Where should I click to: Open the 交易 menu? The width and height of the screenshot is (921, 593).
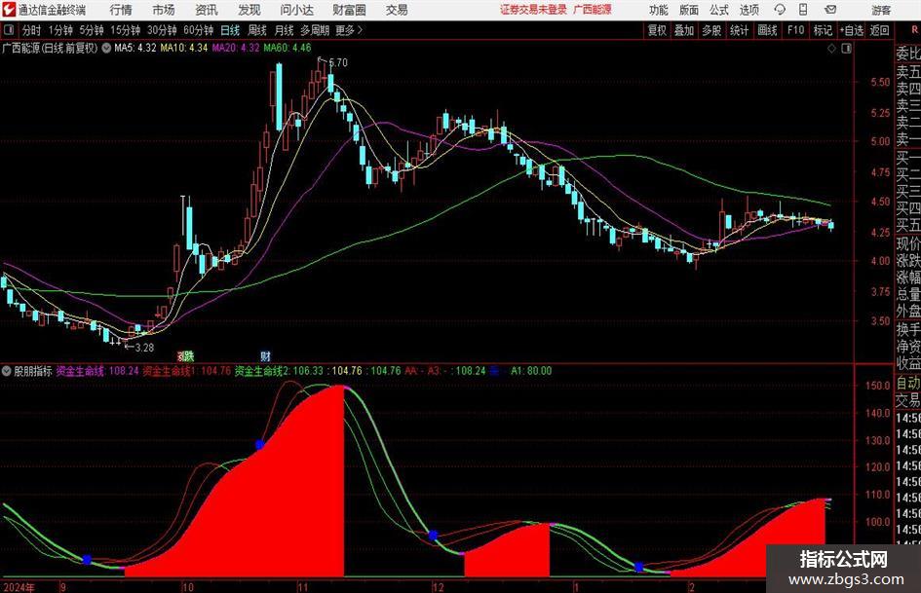coord(397,10)
